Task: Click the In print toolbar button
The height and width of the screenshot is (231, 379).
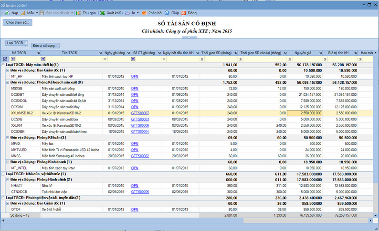Action: tap(130, 13)
